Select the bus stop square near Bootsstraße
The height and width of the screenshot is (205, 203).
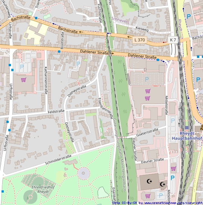tap(59, 52)
